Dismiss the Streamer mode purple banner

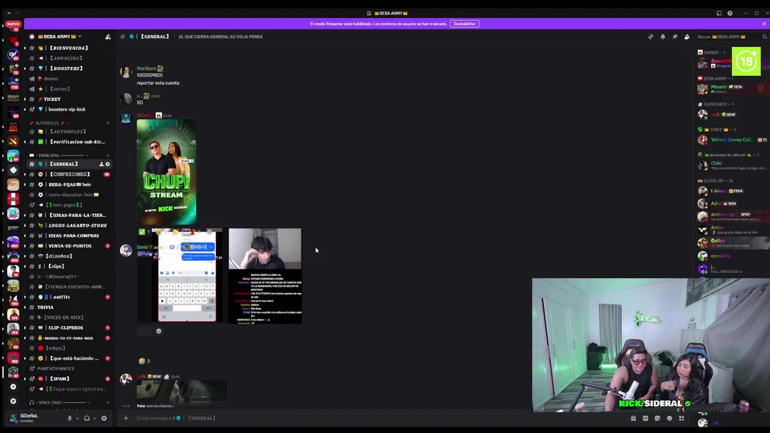click(764, 23)
